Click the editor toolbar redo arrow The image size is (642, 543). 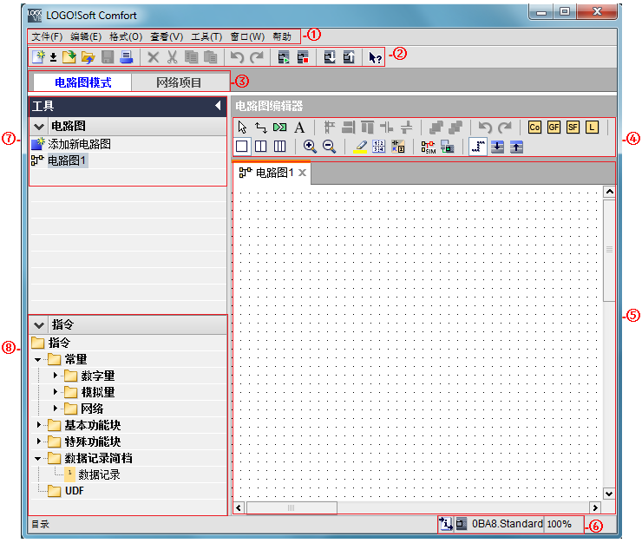(x=505, y=128)
